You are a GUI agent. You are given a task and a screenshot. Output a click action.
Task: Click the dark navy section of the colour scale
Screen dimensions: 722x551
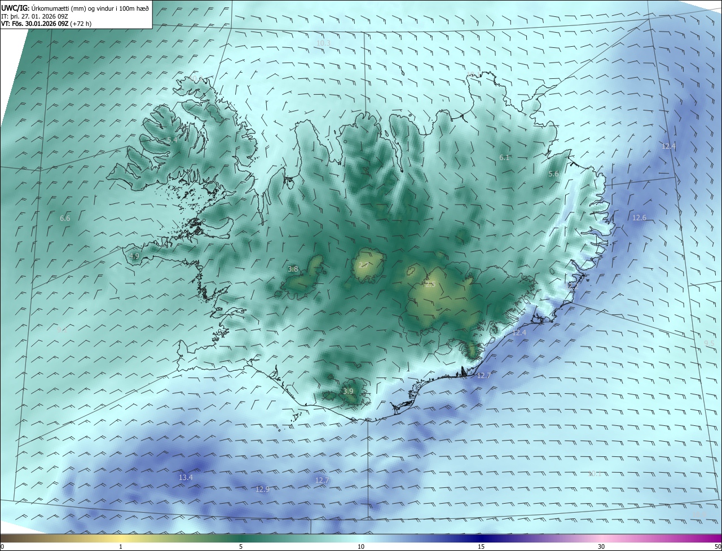click(481, 538)
